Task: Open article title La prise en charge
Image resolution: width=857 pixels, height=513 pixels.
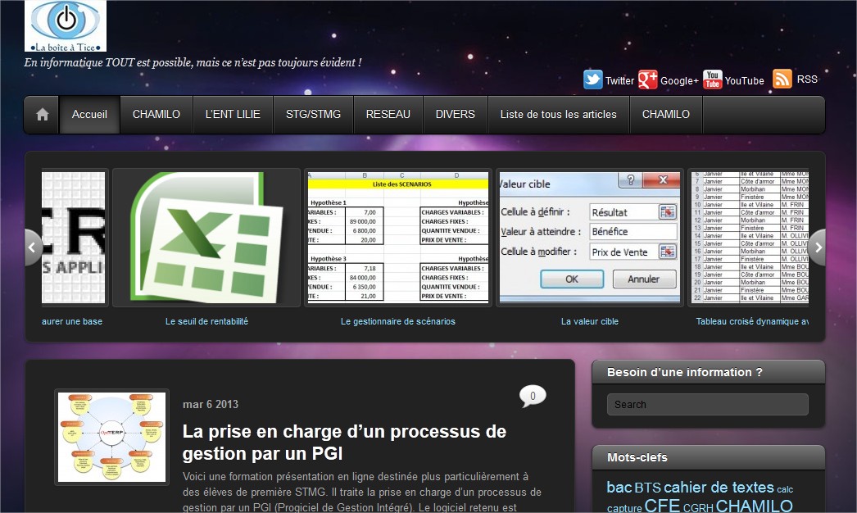Action: pos(344,442)
